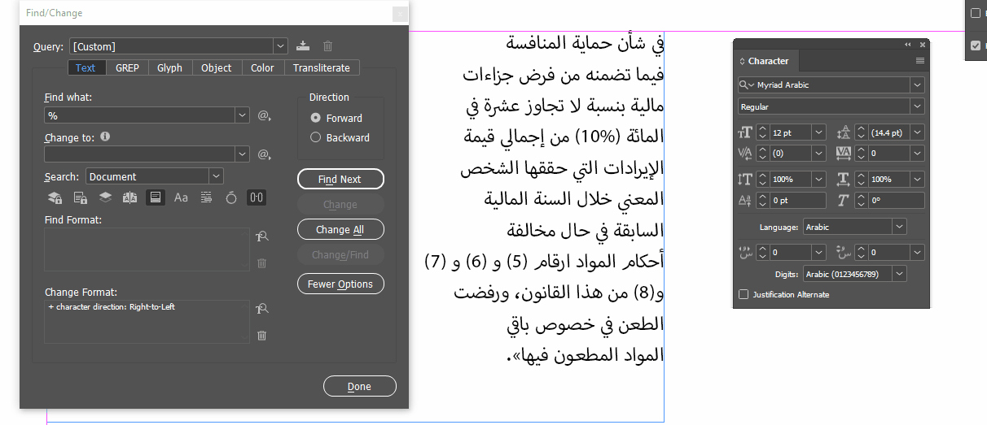
Task: Toggle Case Sensitive Aa option
Action: (181, 197)
